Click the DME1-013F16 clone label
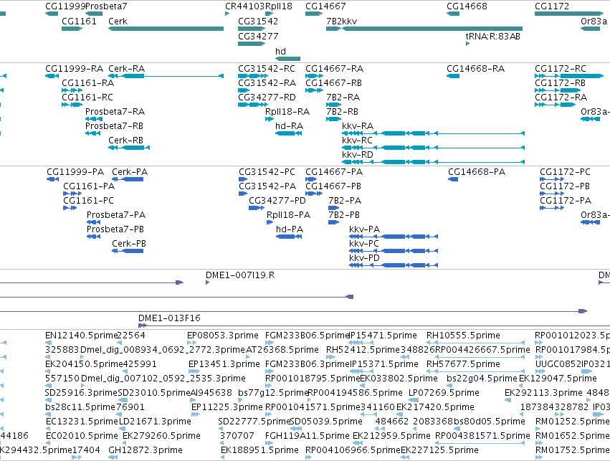The height and width of the screenshot is (461, 610). 169,318
